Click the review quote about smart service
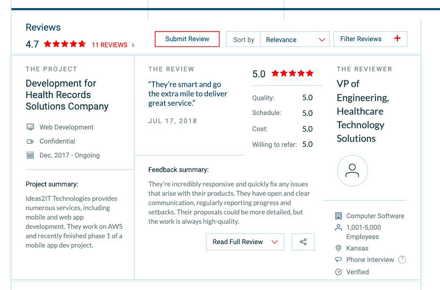This screenshot has height=290, width=440. coord(188,93)
